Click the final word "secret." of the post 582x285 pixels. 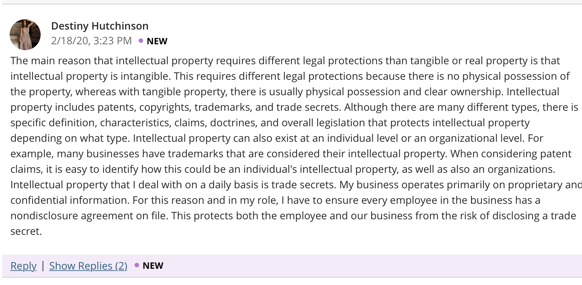click(26, 231)
